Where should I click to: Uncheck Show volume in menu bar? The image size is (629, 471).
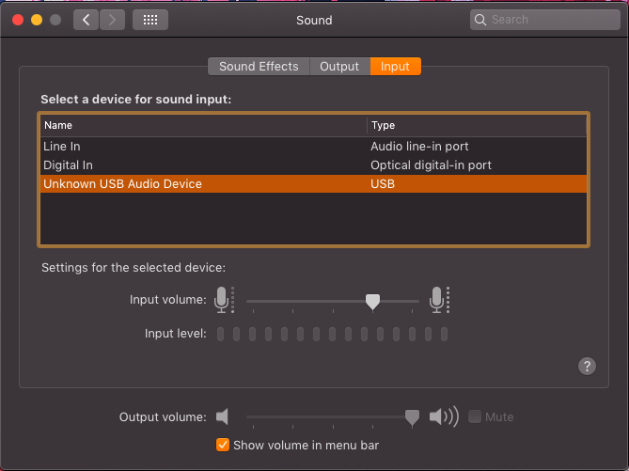223,445
